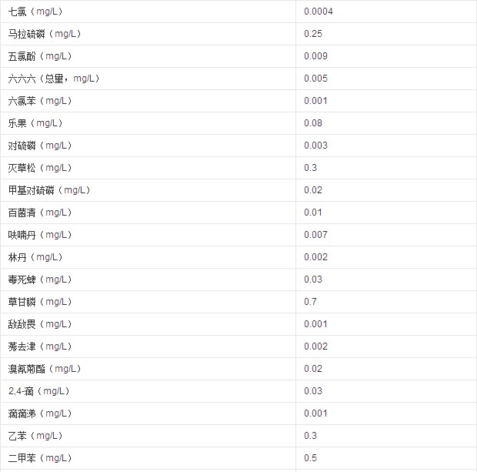The height and width of the screenshot is (472, 477).
Task: Click the 七氯 (mg/L) row label
Action: [x=35, y=12]
